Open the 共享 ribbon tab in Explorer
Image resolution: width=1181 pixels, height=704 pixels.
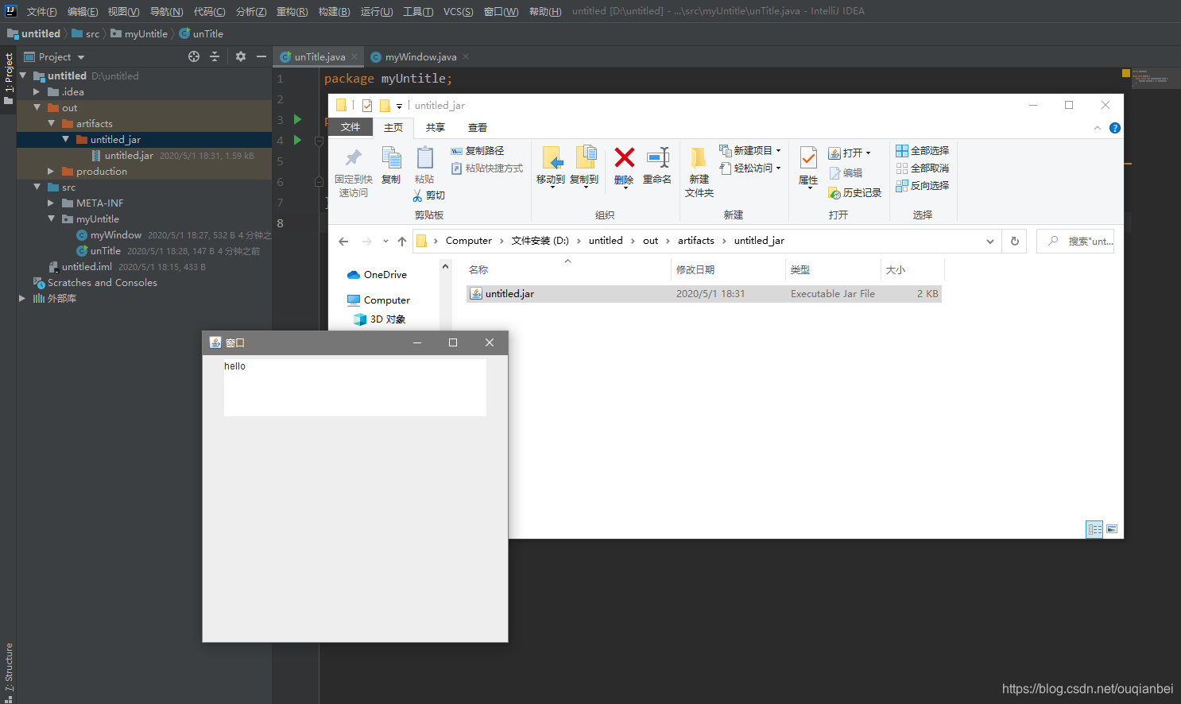tap(435, 127)
